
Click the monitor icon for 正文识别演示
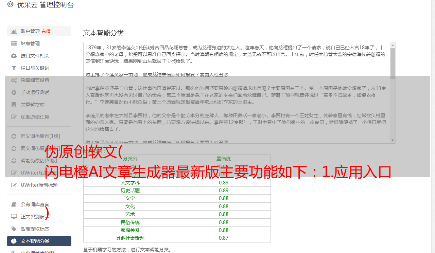pos(14,217)
